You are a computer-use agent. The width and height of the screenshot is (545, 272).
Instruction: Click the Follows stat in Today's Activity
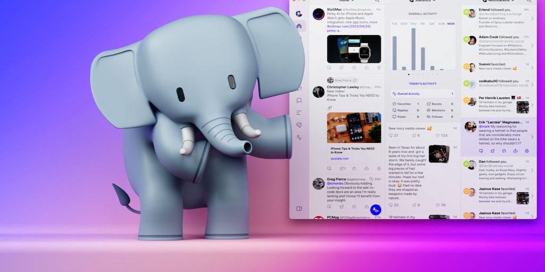coord(440,117)
